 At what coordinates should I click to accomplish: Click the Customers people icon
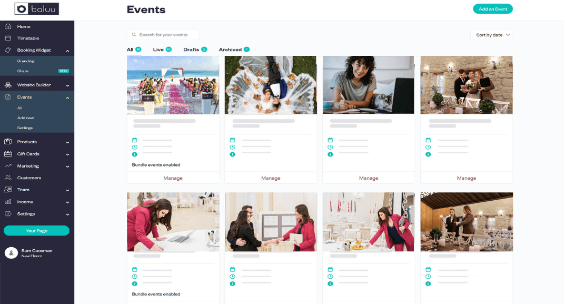coord(8,178)
